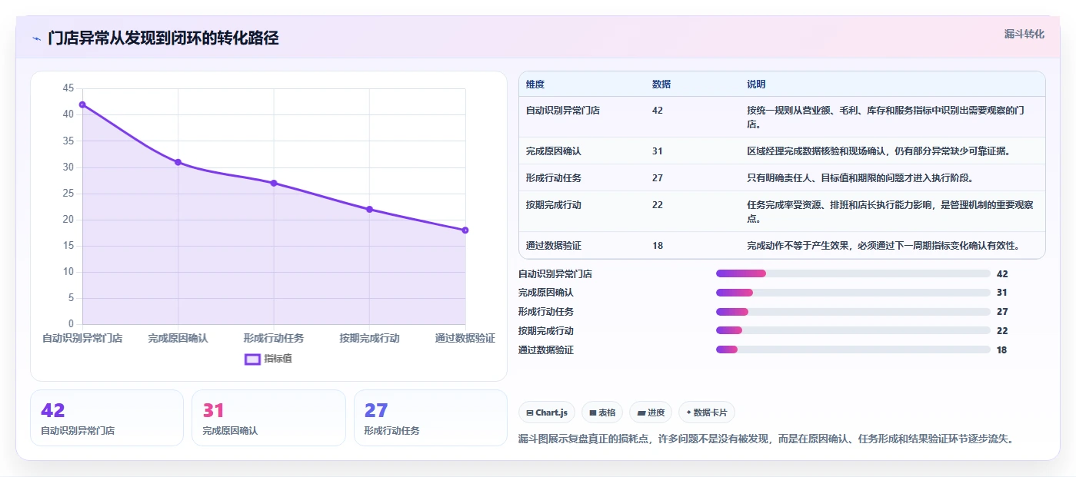Click the progress bar for 按期完成行动

click(x=853, y=330)
